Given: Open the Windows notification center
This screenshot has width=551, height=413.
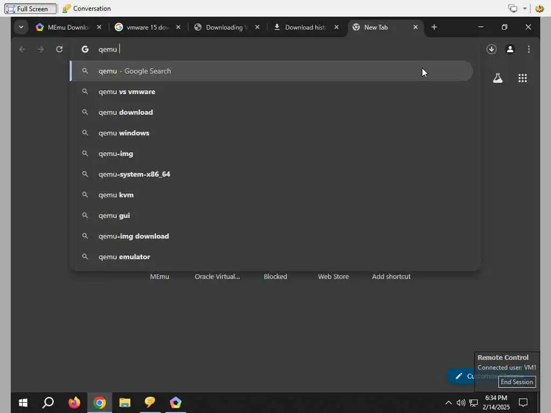Looking at the screenshot, I should coord(523,402).
